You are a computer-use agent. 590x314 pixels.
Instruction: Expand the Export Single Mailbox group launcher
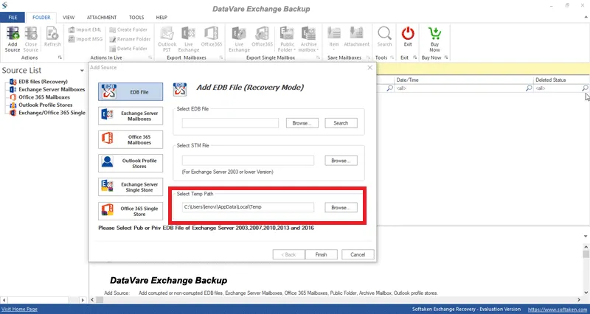click(x=318, y=57)
